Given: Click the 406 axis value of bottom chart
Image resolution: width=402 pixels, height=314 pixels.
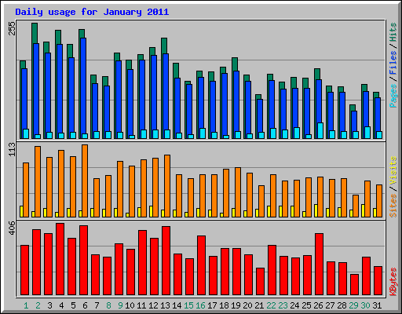Looking at the screenshot, I should click(13, 228).
